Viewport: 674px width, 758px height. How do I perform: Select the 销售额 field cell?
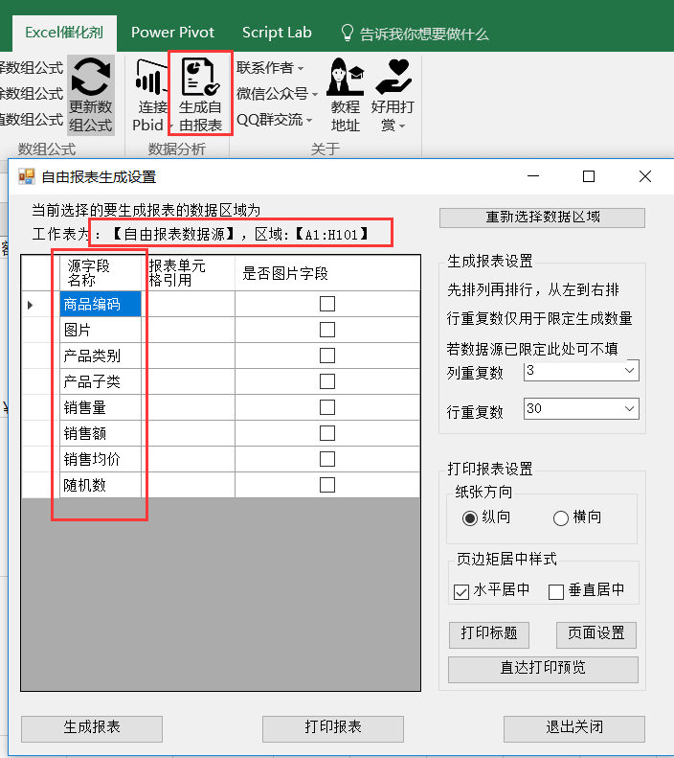pyautogui.click(x=101, y=433)
